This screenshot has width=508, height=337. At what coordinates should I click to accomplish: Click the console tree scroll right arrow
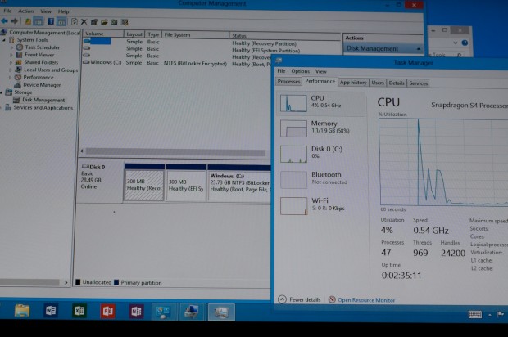pyautogui.click(x=66, y=283)
